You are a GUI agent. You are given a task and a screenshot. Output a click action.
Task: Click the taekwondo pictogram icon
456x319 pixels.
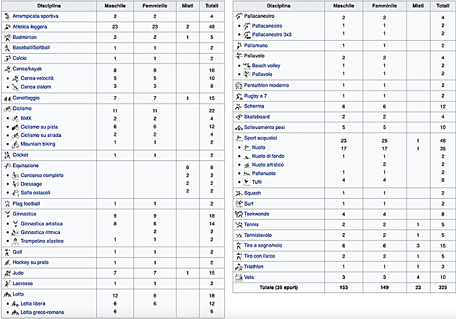(240, 214)
